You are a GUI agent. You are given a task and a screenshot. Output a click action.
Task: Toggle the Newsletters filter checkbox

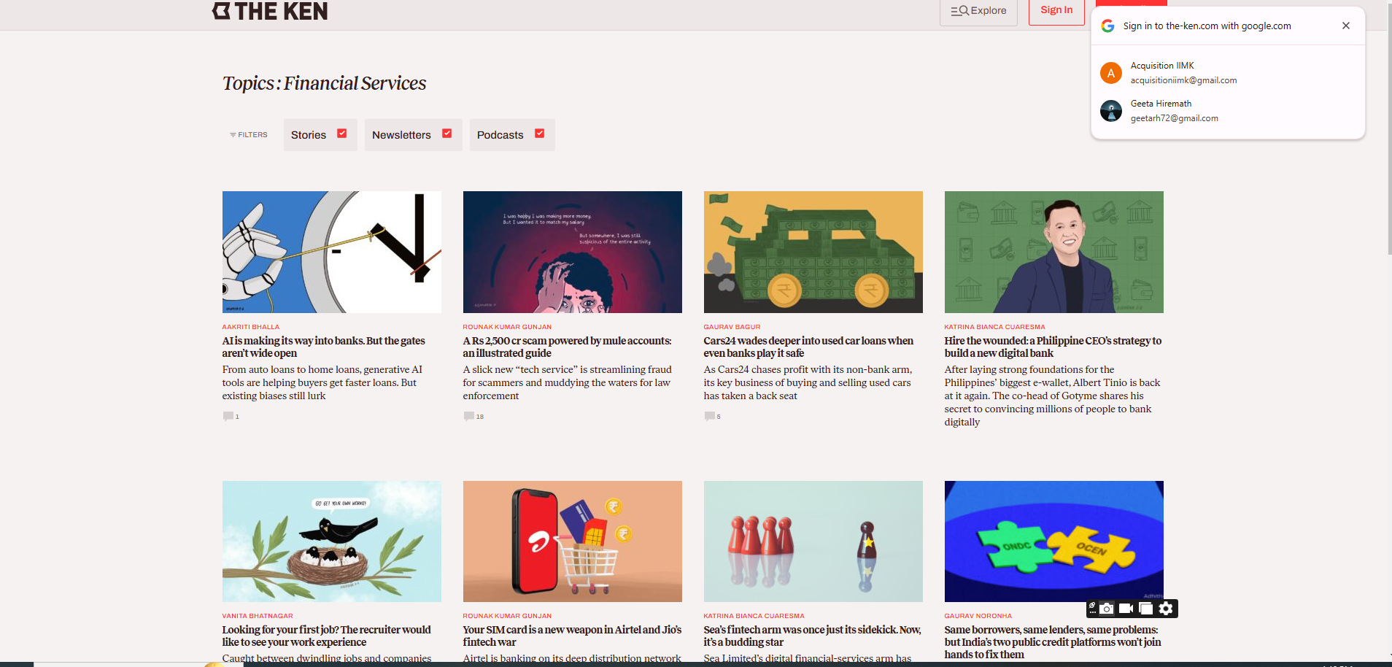point(446,134)
